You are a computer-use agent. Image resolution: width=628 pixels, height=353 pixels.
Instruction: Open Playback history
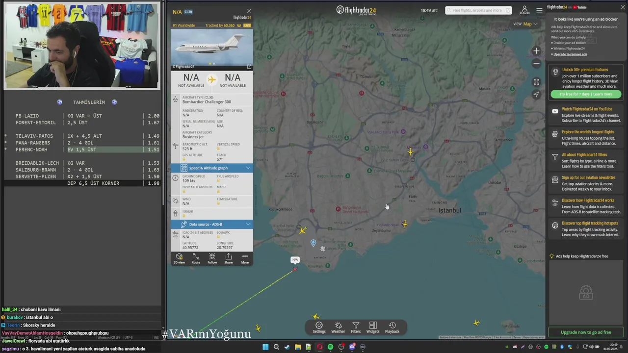pyautogui.click(x=392, y=328)
